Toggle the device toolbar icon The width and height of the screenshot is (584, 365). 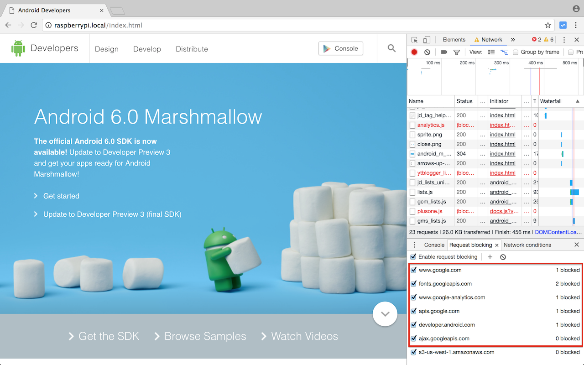point(427,40)
